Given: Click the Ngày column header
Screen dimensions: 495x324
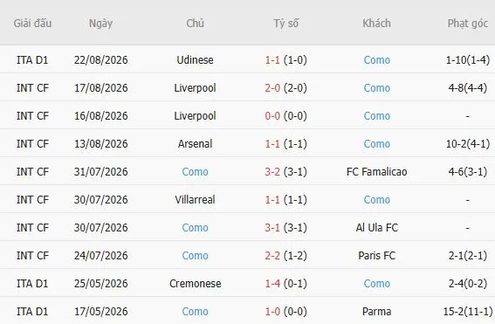Looking at the screenshot, I should pos(100,24).
